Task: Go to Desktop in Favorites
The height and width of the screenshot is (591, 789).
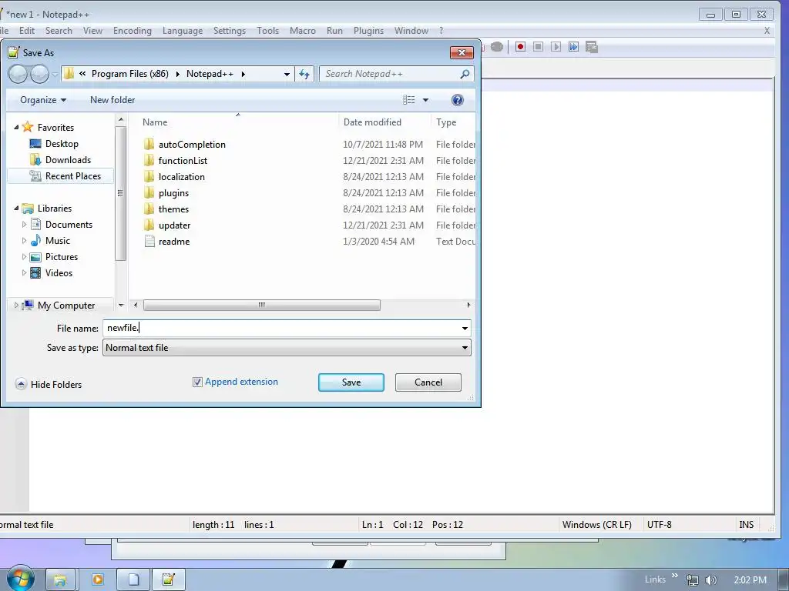Action: click(x=62, y=144)
